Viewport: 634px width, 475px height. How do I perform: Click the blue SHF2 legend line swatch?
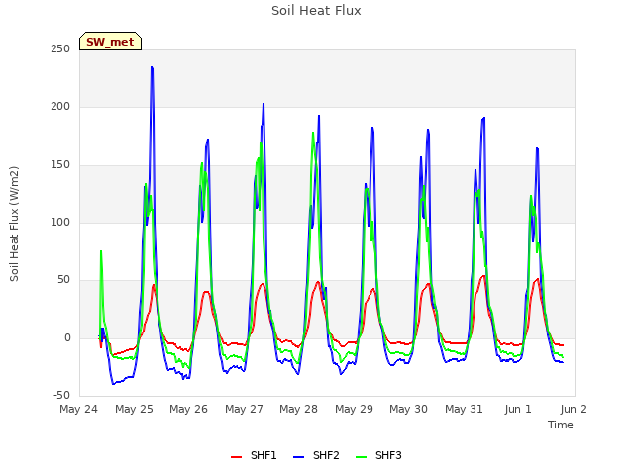pyautogui.click(x=299, y=457)
